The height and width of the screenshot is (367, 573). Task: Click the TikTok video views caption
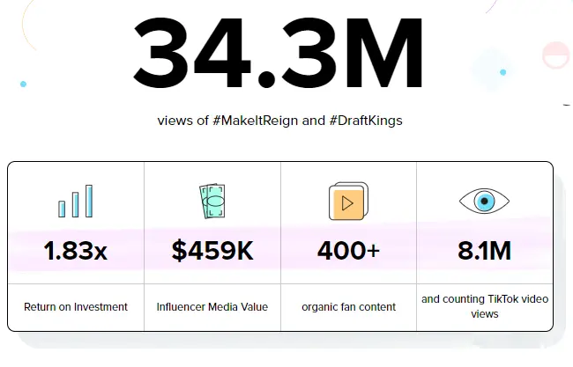[x=484, y=306]
